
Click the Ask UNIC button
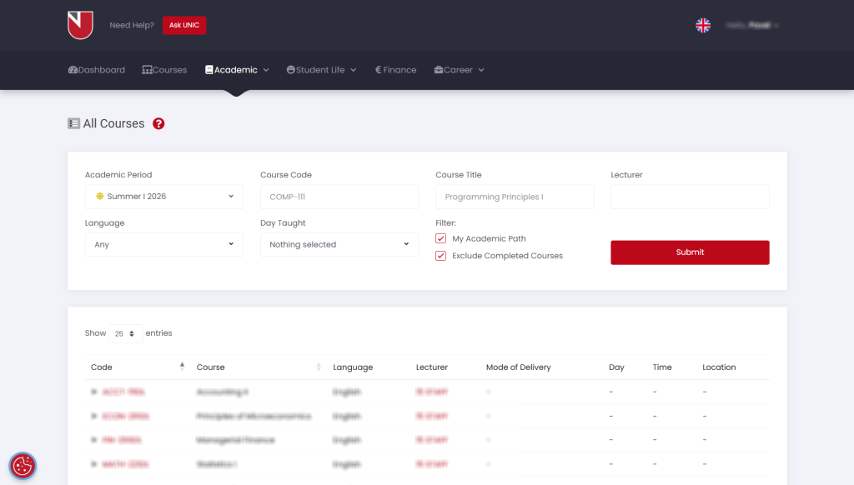(184, 25)
